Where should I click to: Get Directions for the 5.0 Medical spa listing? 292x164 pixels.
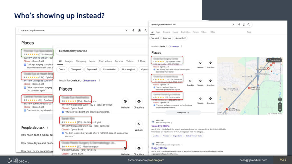(139, 102)
